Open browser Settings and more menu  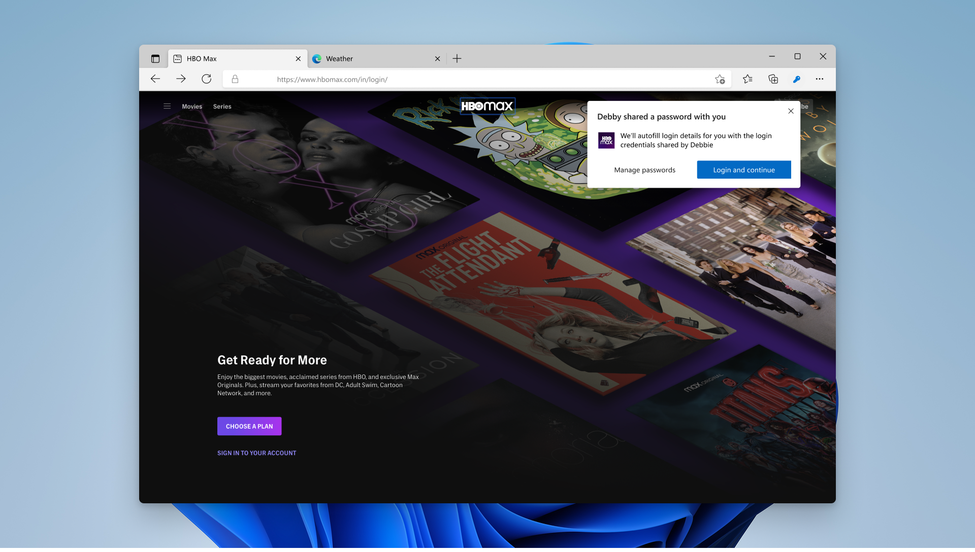820,79
